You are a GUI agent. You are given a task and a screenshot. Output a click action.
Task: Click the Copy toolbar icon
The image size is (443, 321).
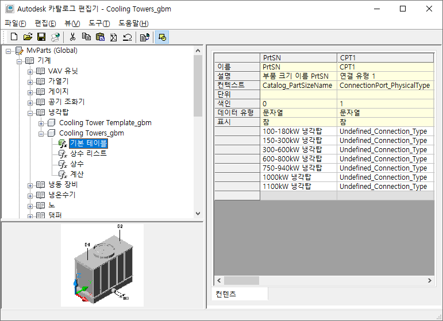[86, 37]
